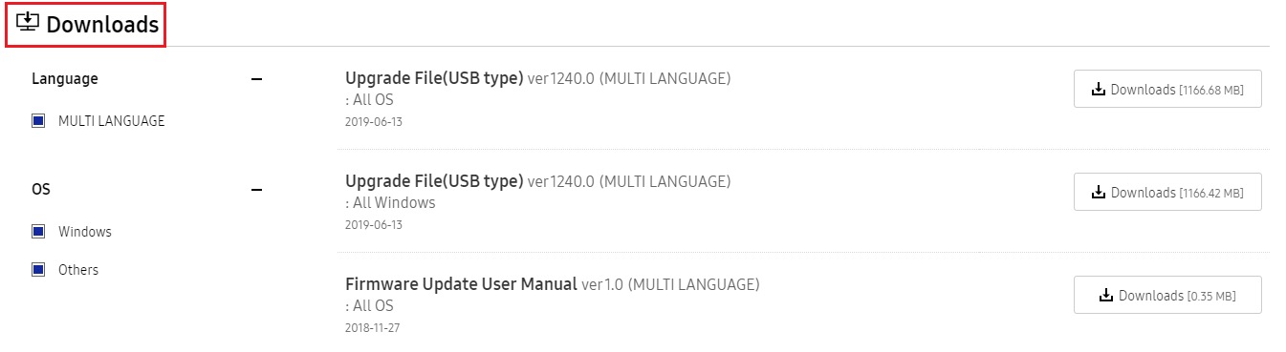Select the Windows filter label
The image size is (1286, 352).
tap(85, 232)
